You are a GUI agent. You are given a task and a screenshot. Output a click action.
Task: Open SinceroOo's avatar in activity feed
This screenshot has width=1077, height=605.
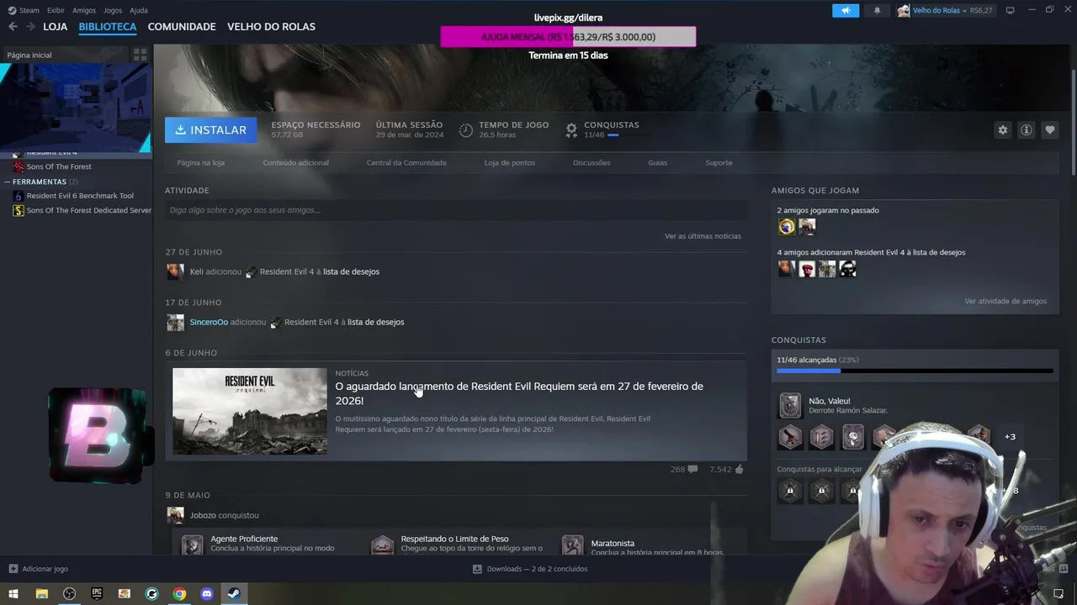(x=175, y=322)
